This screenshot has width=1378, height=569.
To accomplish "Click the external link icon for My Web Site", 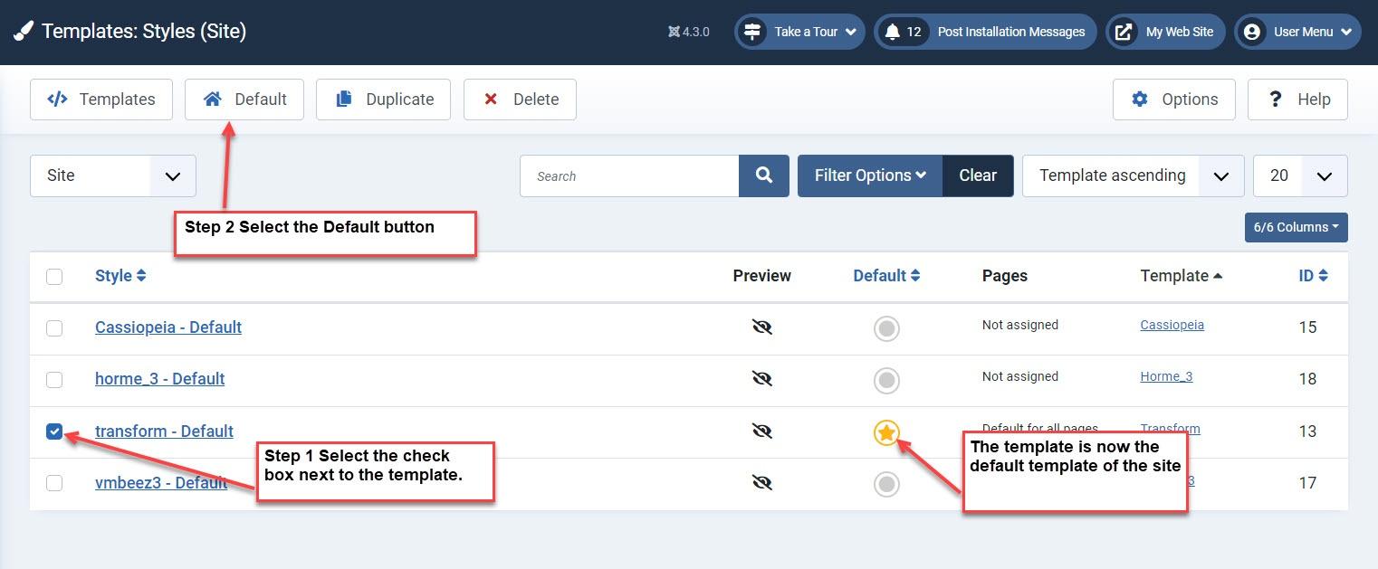I will (1124, 32).
